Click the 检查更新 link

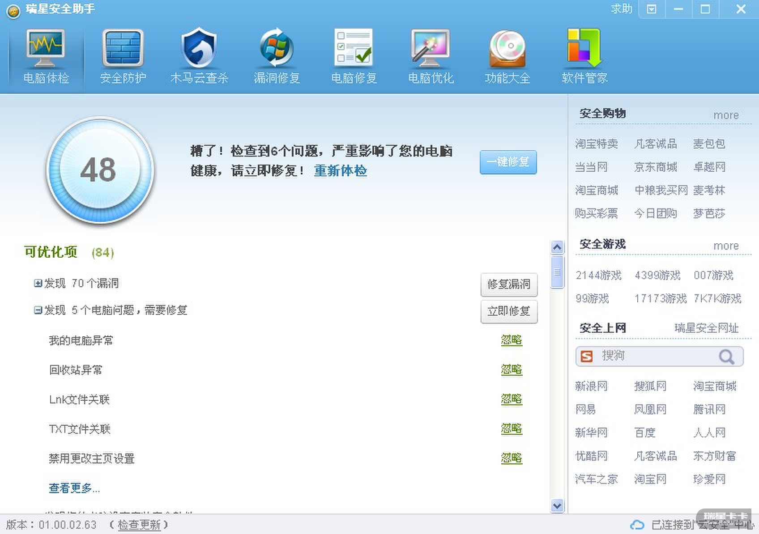tap(139, 525)
